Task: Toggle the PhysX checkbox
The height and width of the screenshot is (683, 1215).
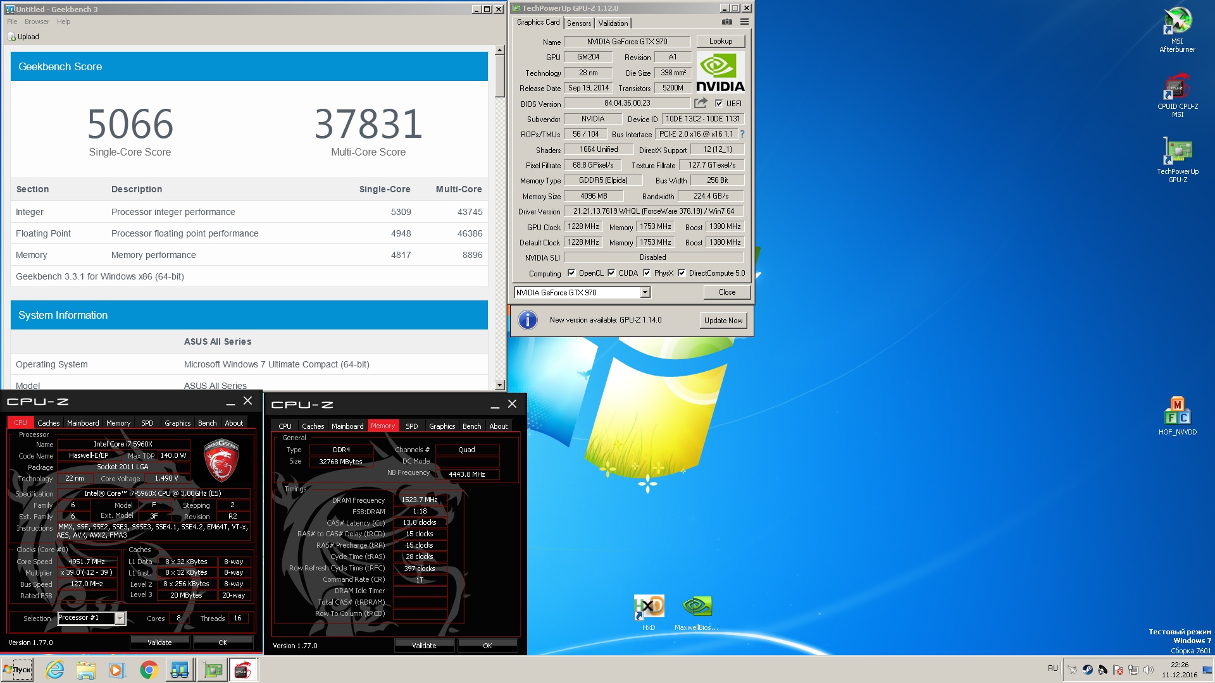Action: click(647, 273)
